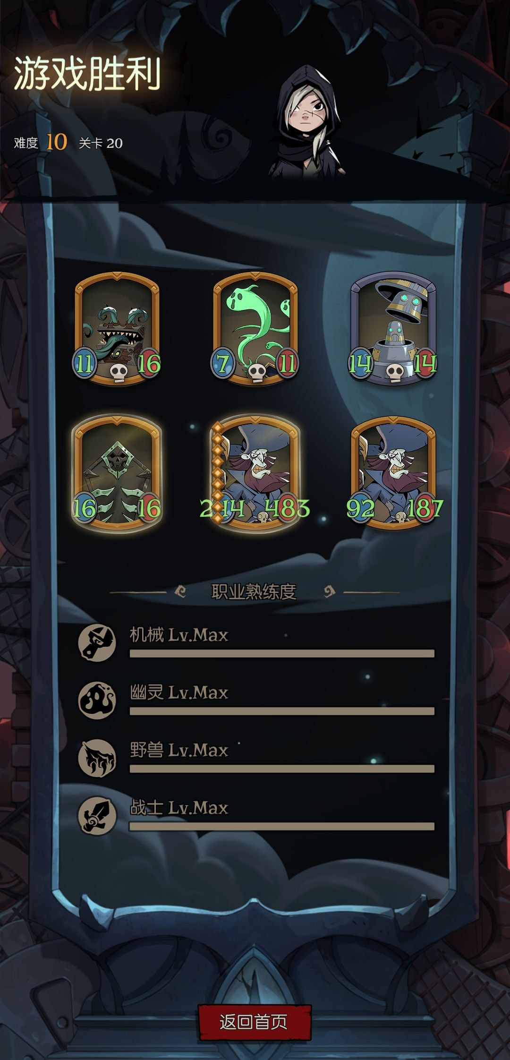Click the hooded character portrait
Screen dimensions: 510x1060
(x=307, y=122)
